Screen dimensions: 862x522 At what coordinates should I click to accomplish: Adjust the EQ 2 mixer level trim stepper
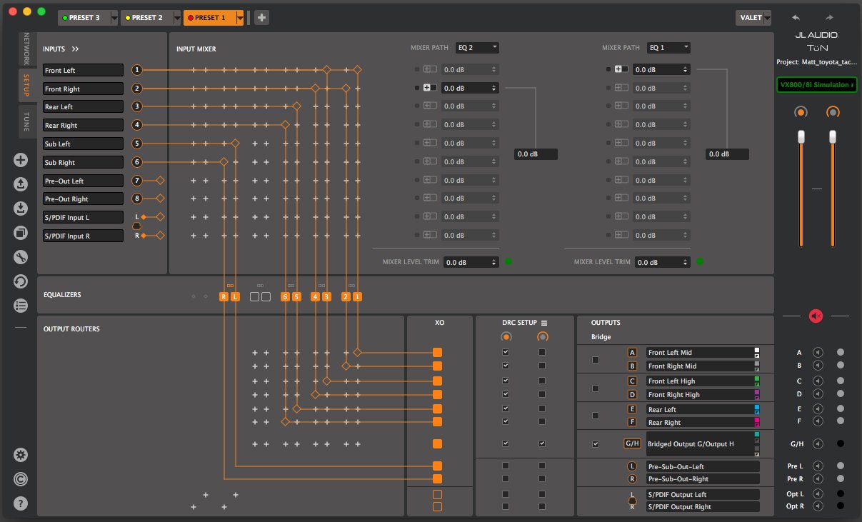click(493, 262)
